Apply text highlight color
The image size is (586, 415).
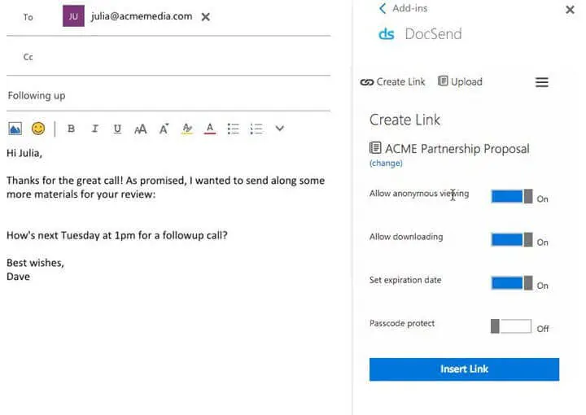click(x=187, y=129)
